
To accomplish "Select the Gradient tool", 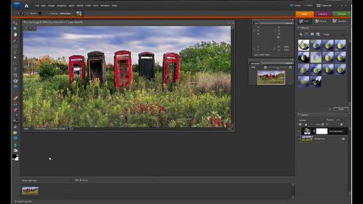I will coord(15,133).
